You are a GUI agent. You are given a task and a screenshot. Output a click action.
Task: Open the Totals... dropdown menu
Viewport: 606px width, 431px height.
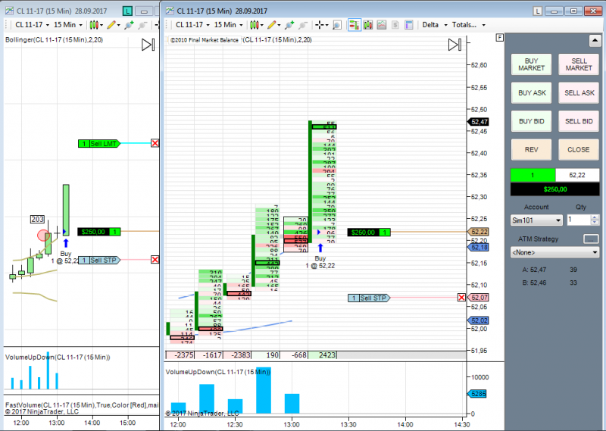[x=468, y=25]
